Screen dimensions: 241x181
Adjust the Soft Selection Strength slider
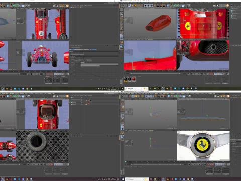click(x=99, y=64)
